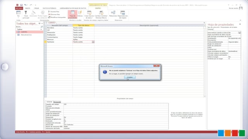Click row selector of the Facturas row
This screenshot has width=248, height=139.
point(45,42)
